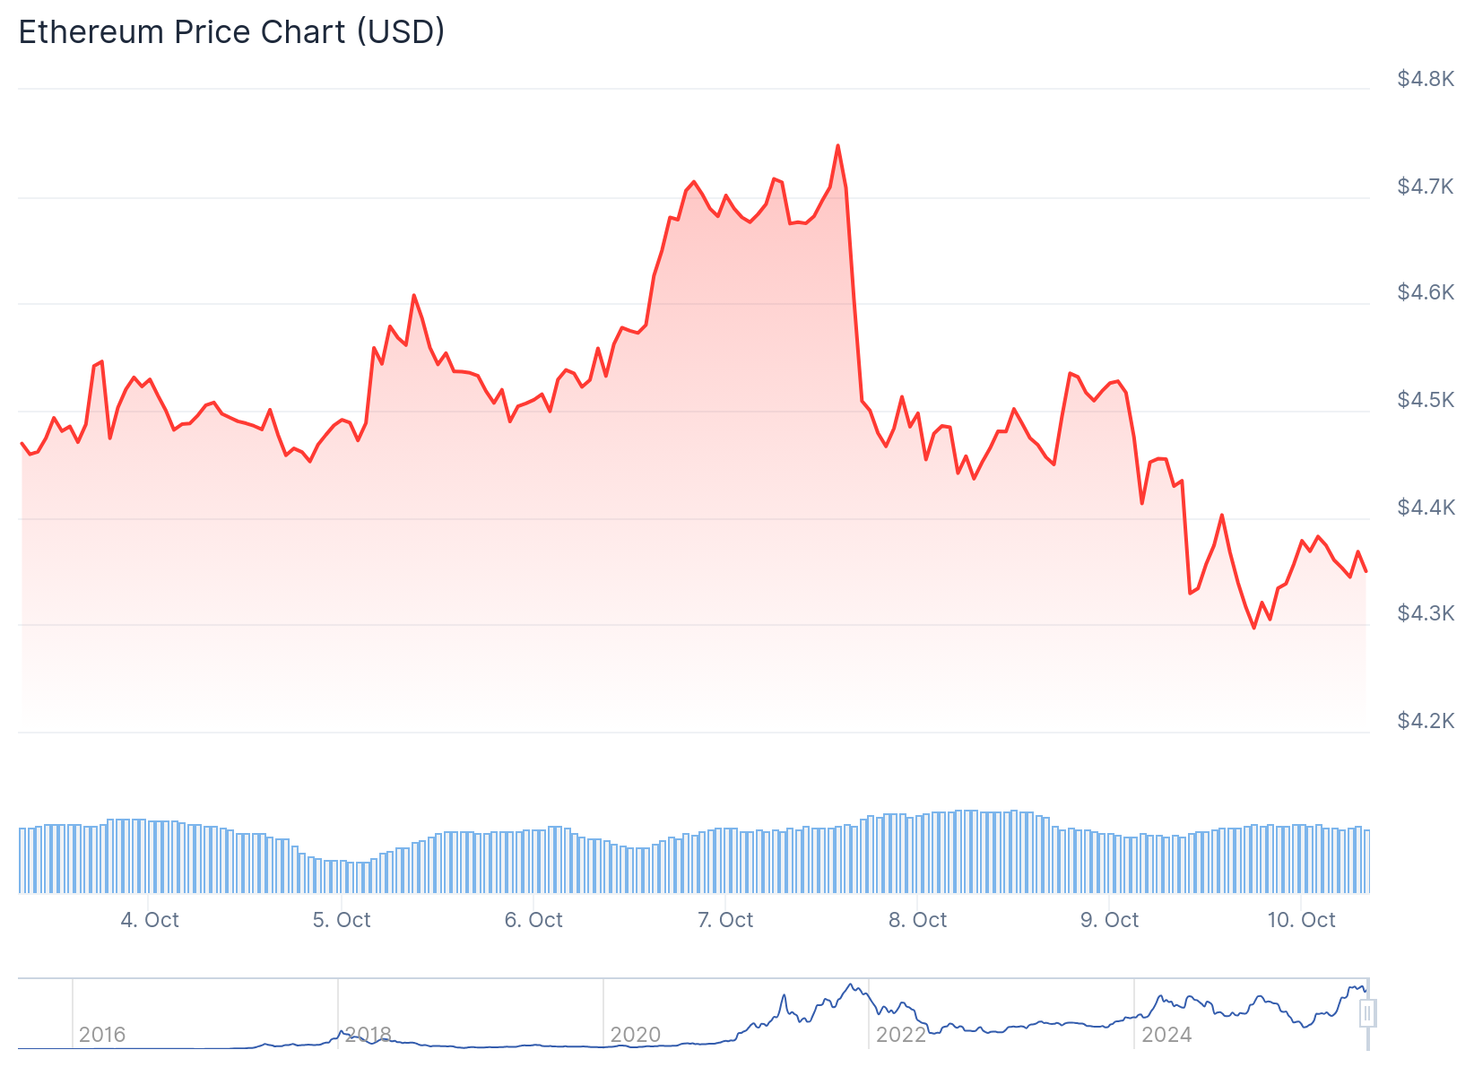The width and height of the screenshot is (1474, 1076).
Task: Click the Ethereum Price Chart (USD) title
Action: pyautogui.click(x=232, y=32)
